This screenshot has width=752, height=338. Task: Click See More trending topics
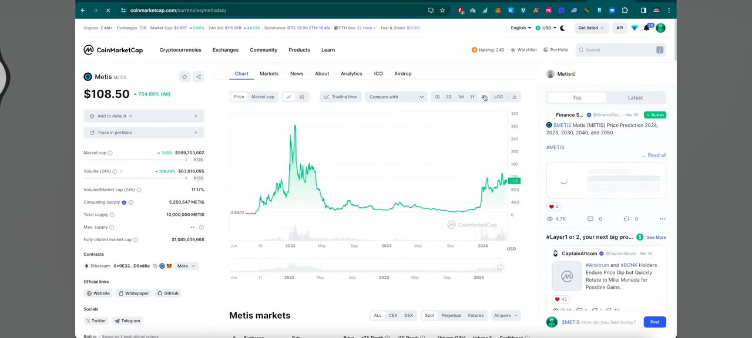pos(656,238)
